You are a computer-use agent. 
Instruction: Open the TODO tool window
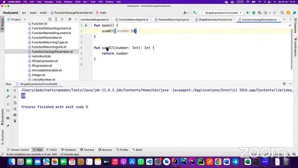tap(51, 150)
